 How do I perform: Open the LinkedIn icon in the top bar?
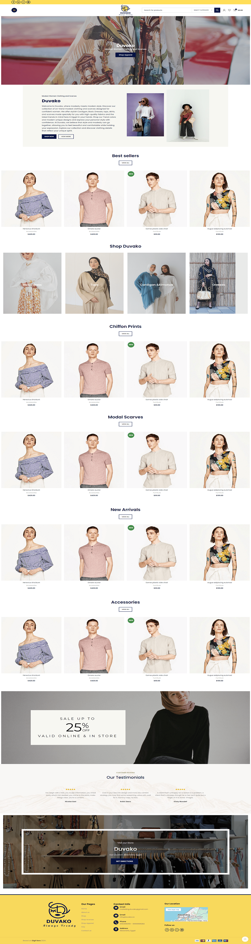(x=19, y=2)
